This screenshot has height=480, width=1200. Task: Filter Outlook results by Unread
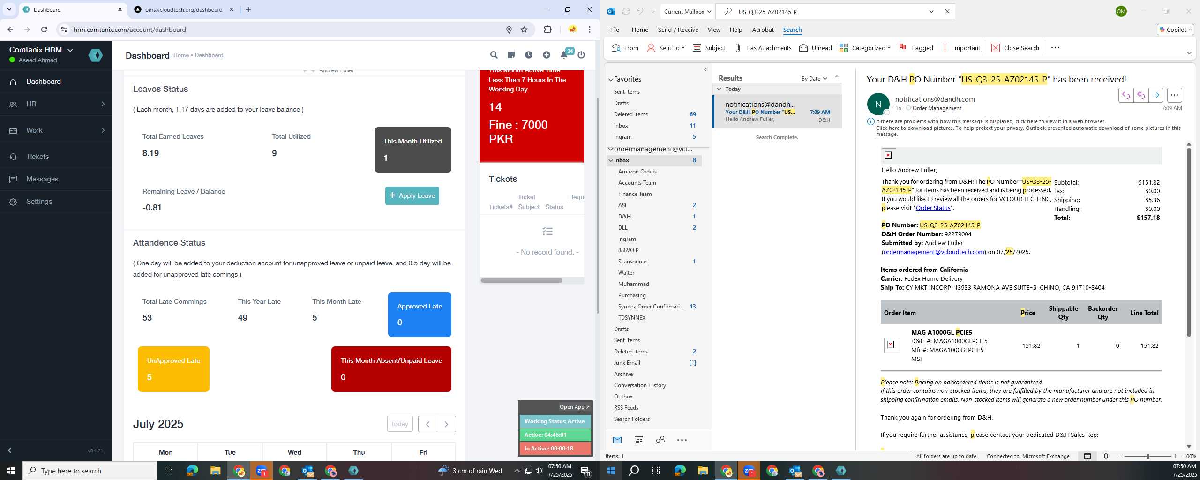click(x=816, y=48)
